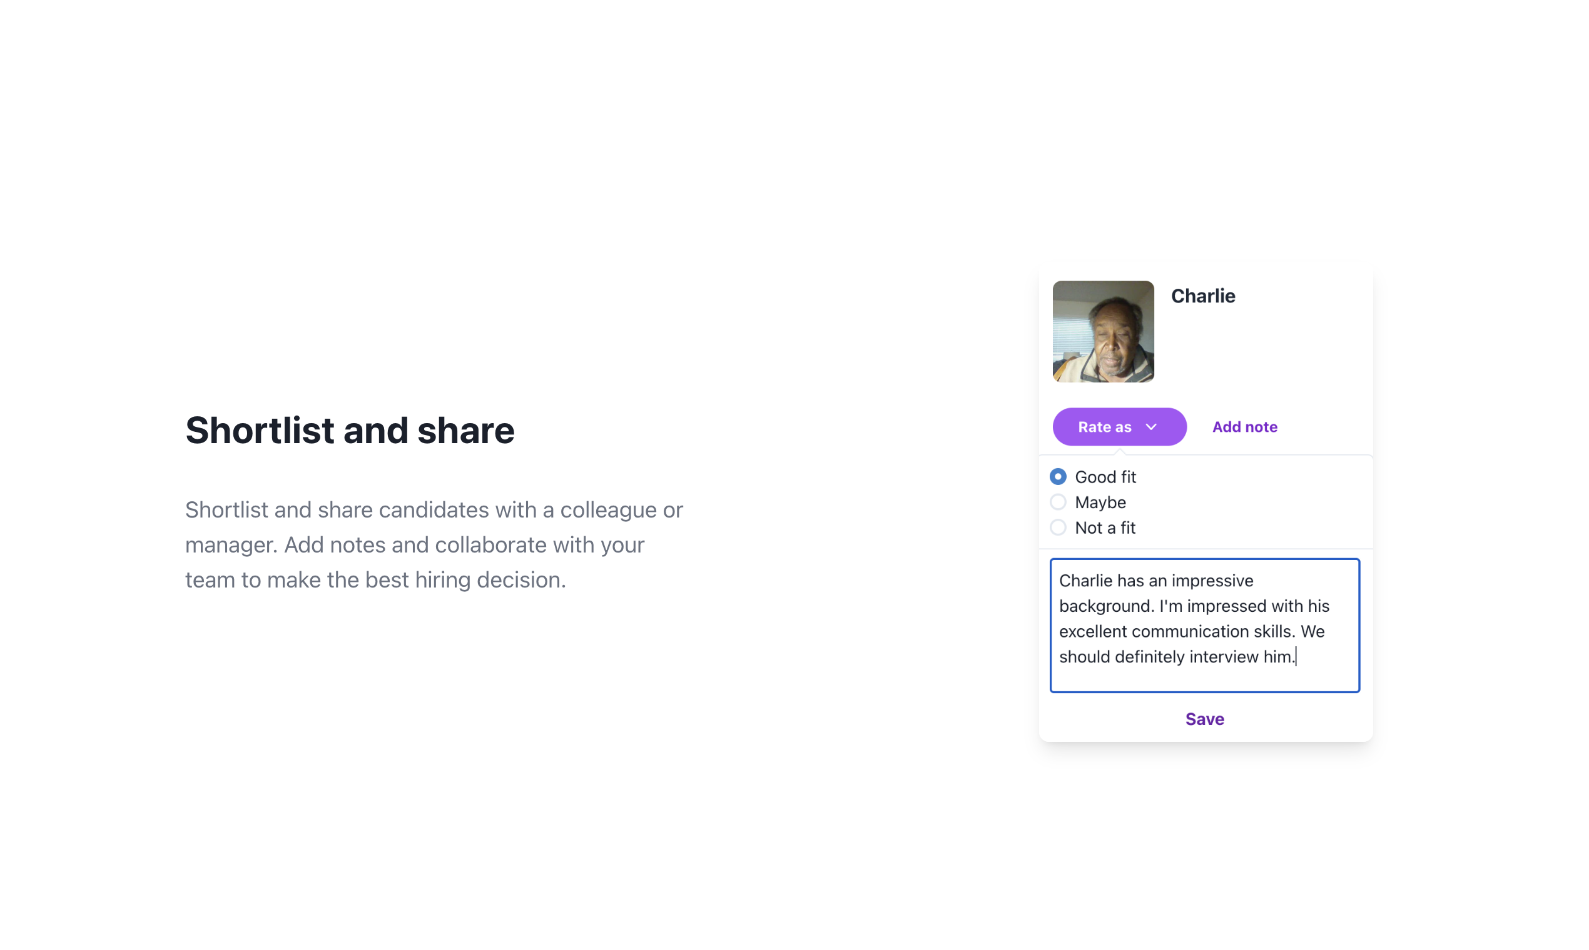This screenshot has width=1589, height=950.
Task: Click the paragraph starting 'Shortlist and share candidates'
Action: pos(434,545)
